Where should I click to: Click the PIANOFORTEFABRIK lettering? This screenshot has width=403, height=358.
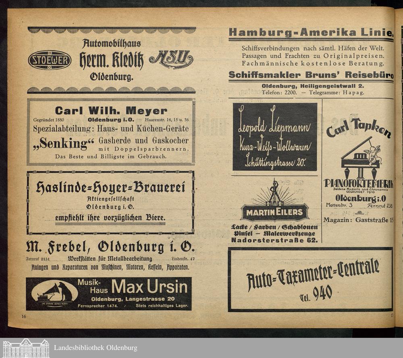coord(358,183)
